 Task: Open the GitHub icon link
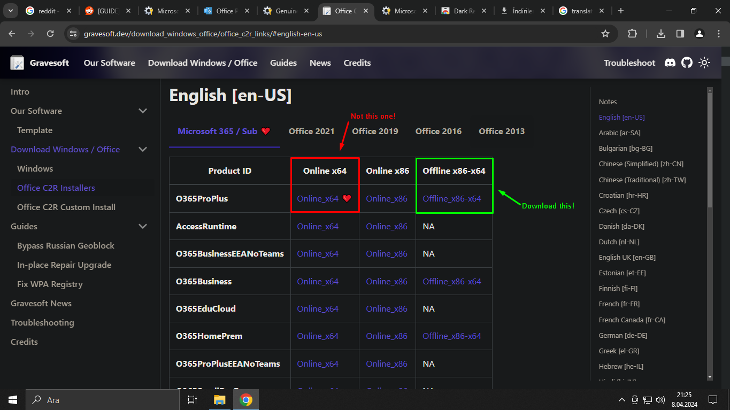coord(687,63)
